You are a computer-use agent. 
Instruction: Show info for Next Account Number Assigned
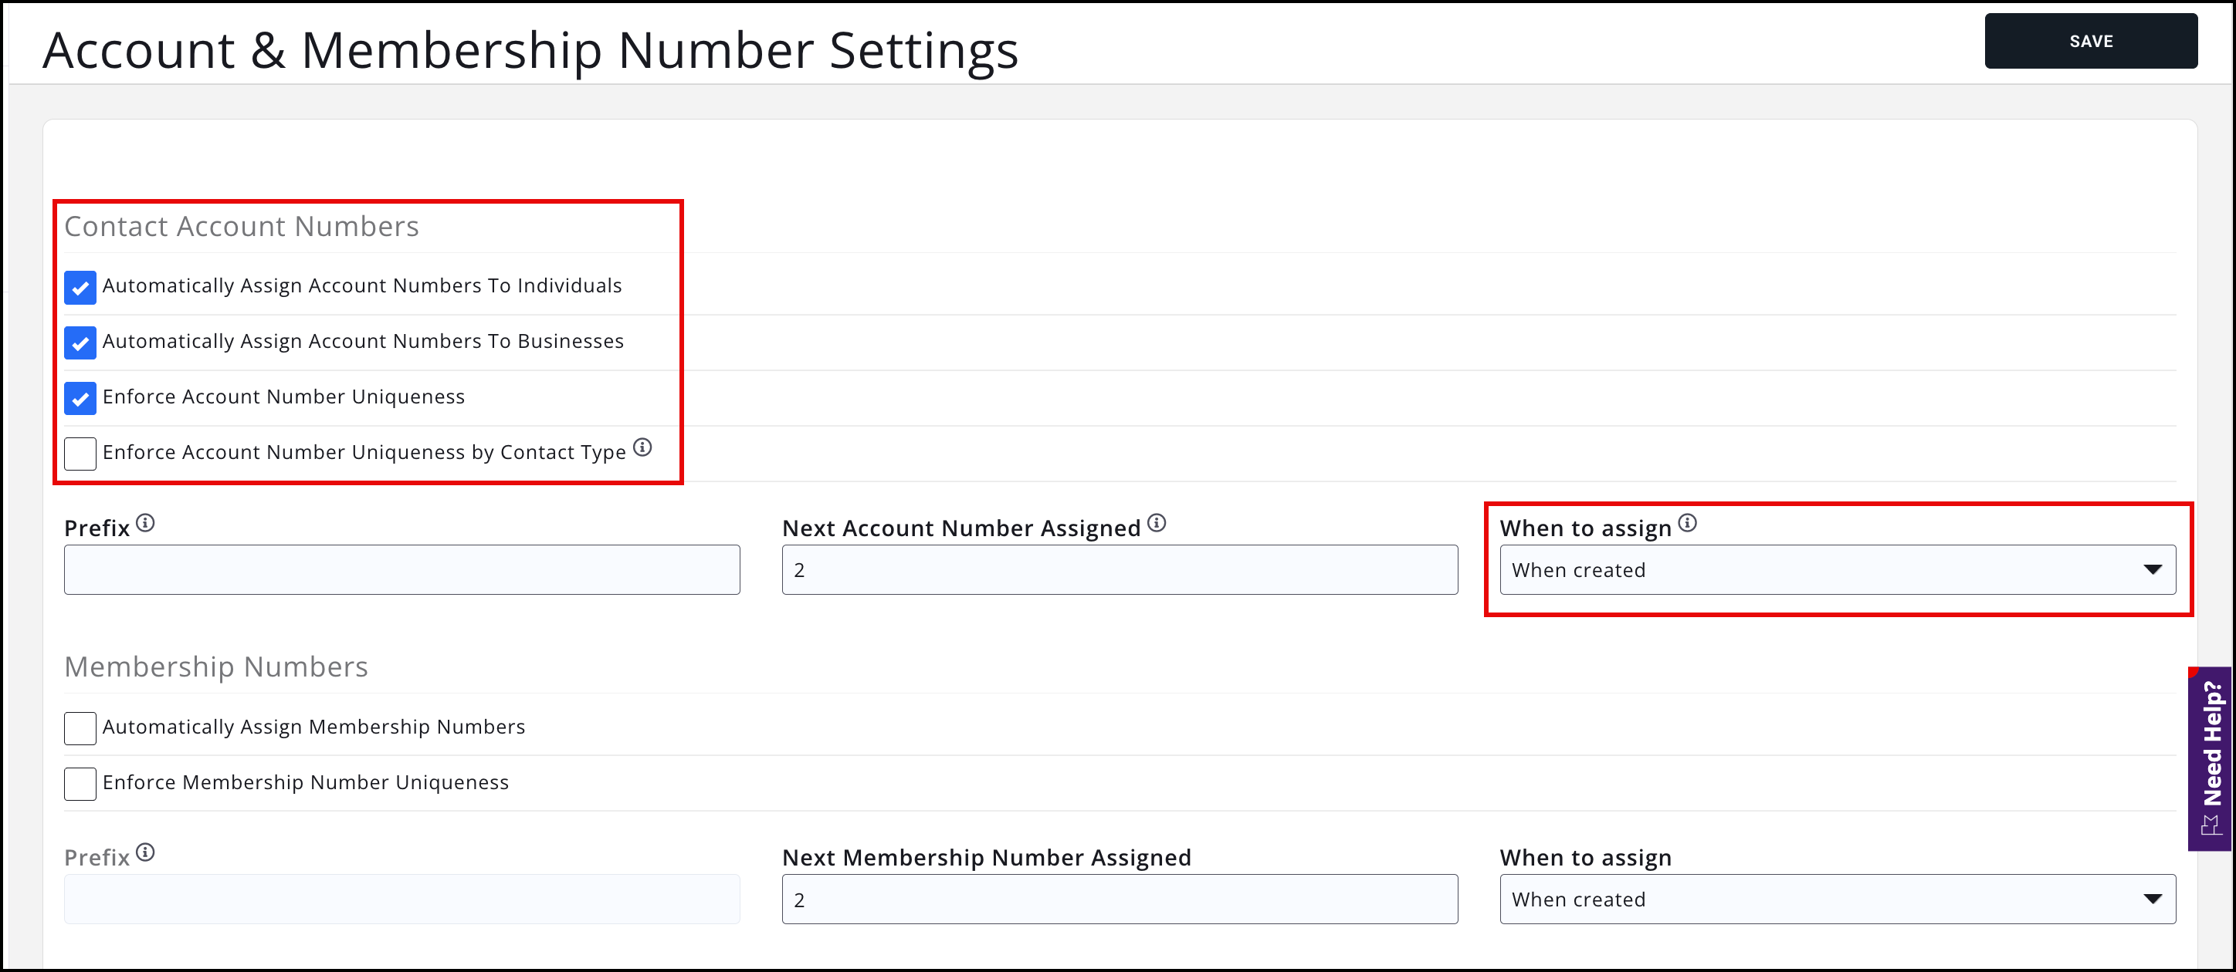(x=1156, y=523)
